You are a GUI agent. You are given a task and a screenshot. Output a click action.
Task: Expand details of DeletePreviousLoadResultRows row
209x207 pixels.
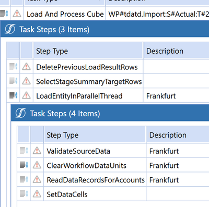[x=14, y=66]
